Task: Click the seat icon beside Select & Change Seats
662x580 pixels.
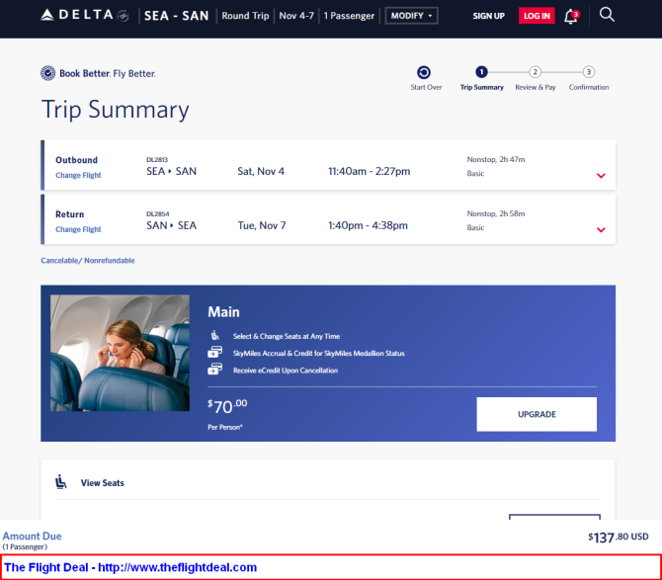Action: pyautogui.click(x=214, y=336)
